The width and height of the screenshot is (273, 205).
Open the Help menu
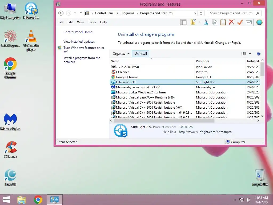coord(103,22)
